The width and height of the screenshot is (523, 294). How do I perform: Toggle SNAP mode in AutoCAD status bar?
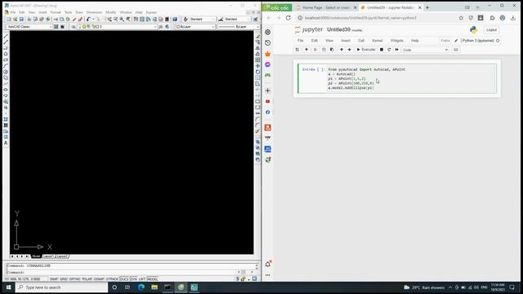click(x=54, y=279)
